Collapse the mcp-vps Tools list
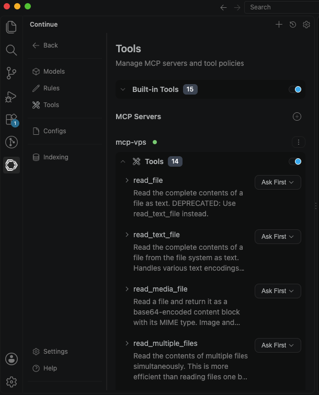 point(123,161)
